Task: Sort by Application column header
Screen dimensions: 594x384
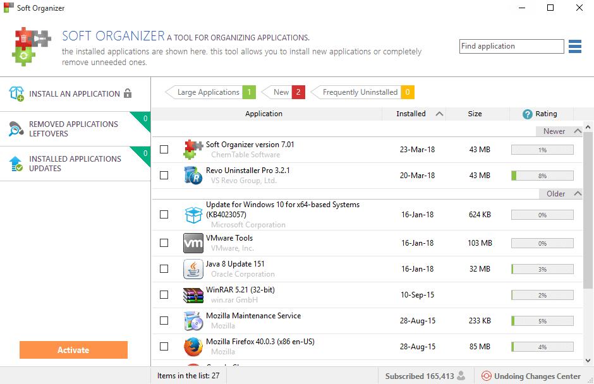Action: click(264, 114)
